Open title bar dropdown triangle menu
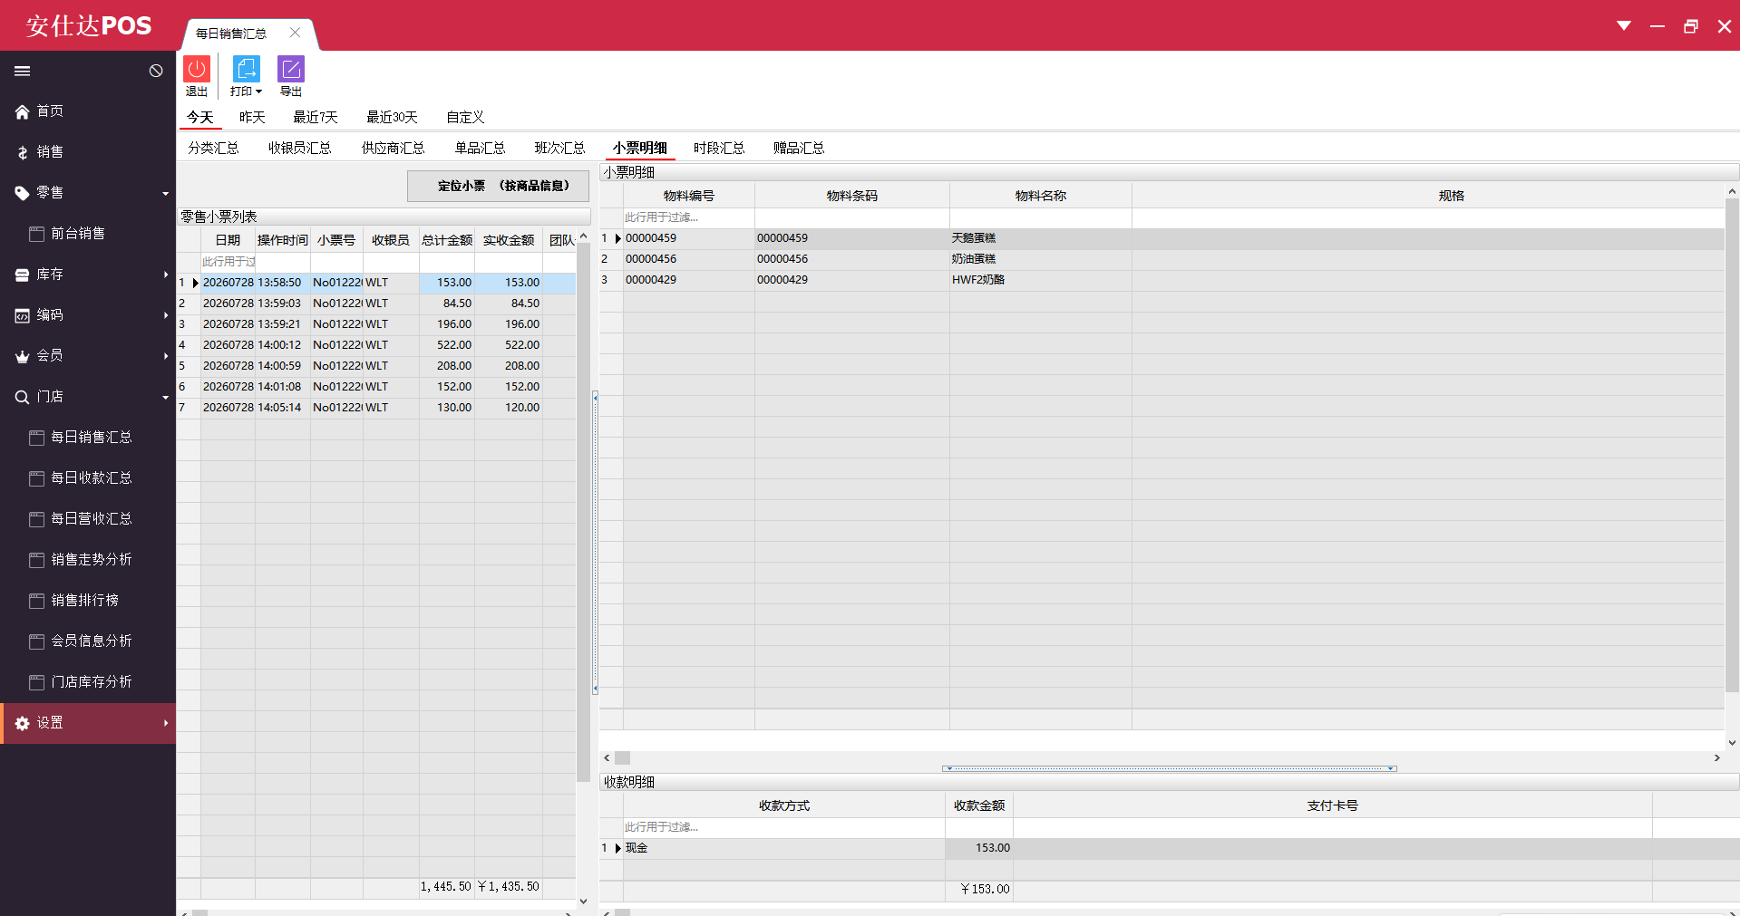This screenshot has width=1740, height=916. point(1624,26)
